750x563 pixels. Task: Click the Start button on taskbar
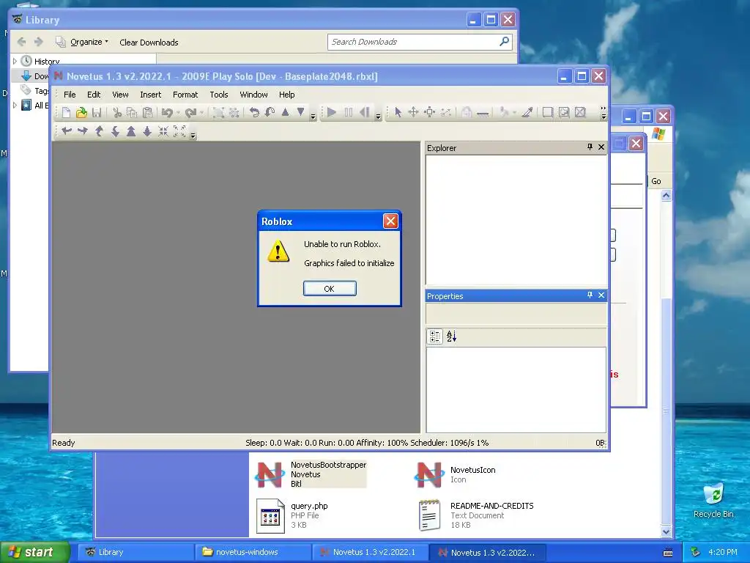34,552
